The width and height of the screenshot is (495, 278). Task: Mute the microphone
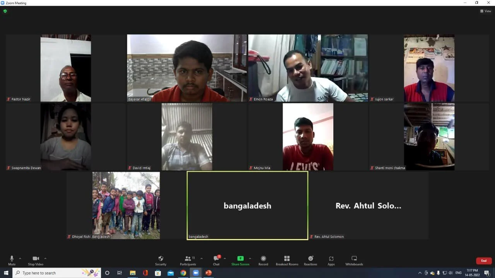tap(12, 259)
